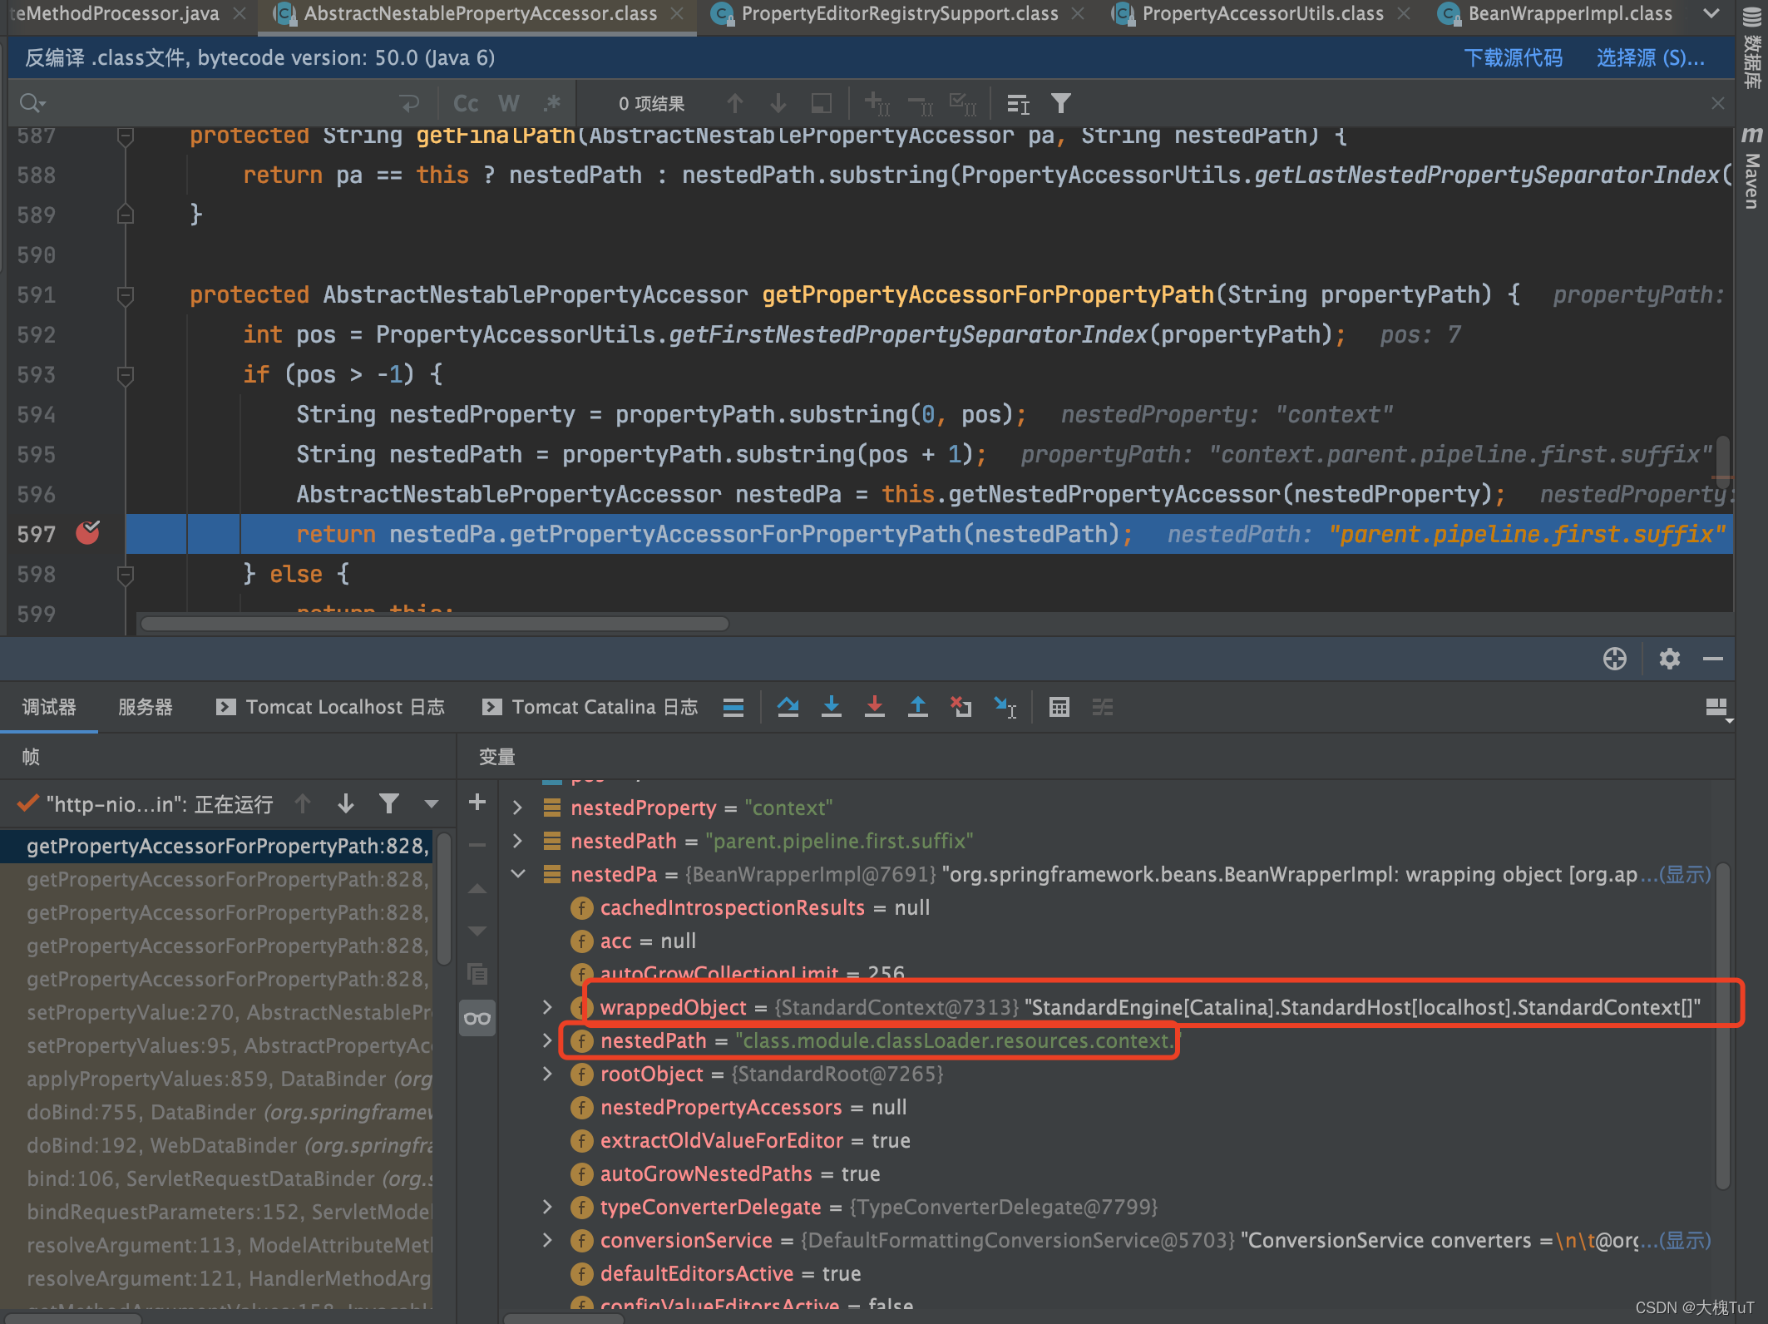
Task: Add new watch plus icon
Action: pyautogui.click(x=477, y=802)
